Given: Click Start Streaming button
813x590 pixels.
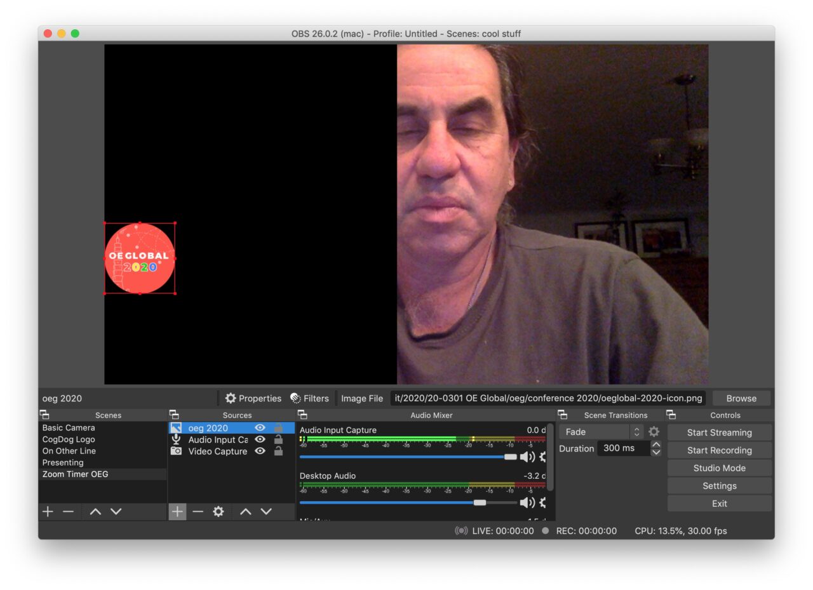Looking at the screenshot, I should coord(720,432).
